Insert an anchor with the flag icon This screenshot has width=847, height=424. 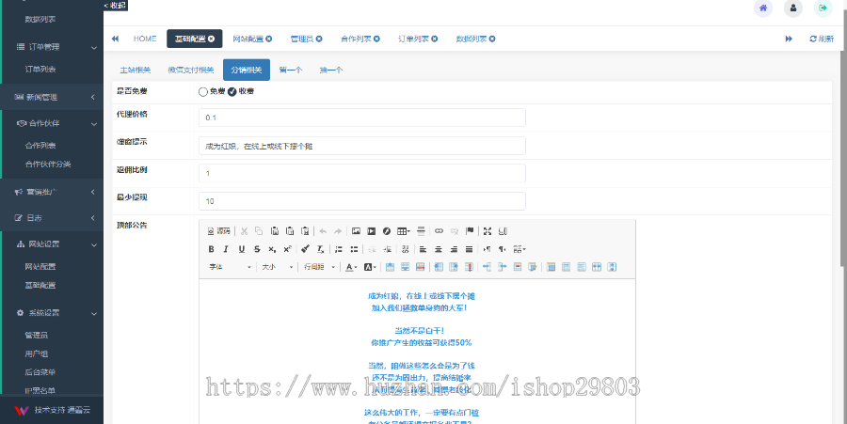point(470,231)
